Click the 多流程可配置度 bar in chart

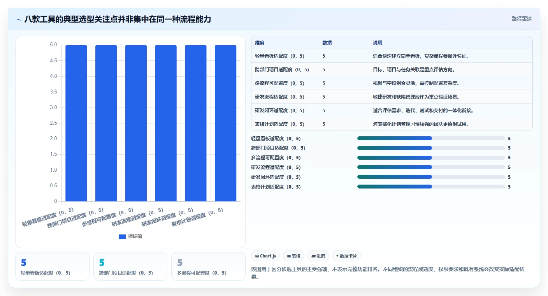point(136,123)
